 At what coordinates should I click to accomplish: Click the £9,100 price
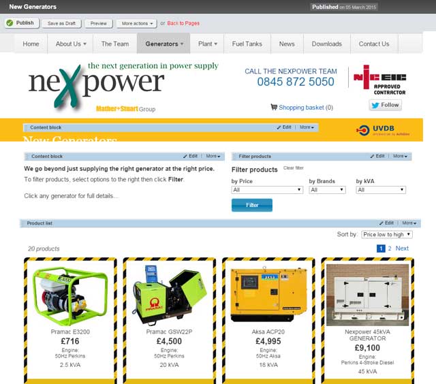point(367,348)
